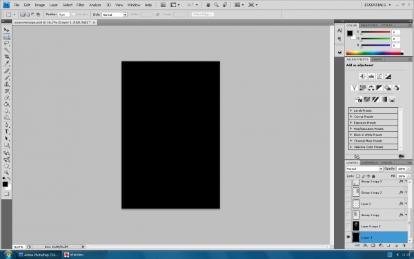Add a Curves adjustment
414x259 pixels.
click(379, 77)
